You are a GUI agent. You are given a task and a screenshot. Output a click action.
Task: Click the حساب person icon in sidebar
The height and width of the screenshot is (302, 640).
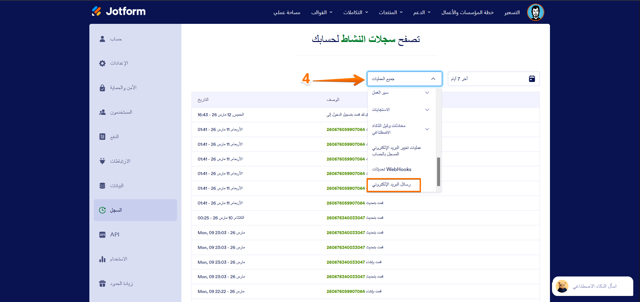[x=102, y=39]
